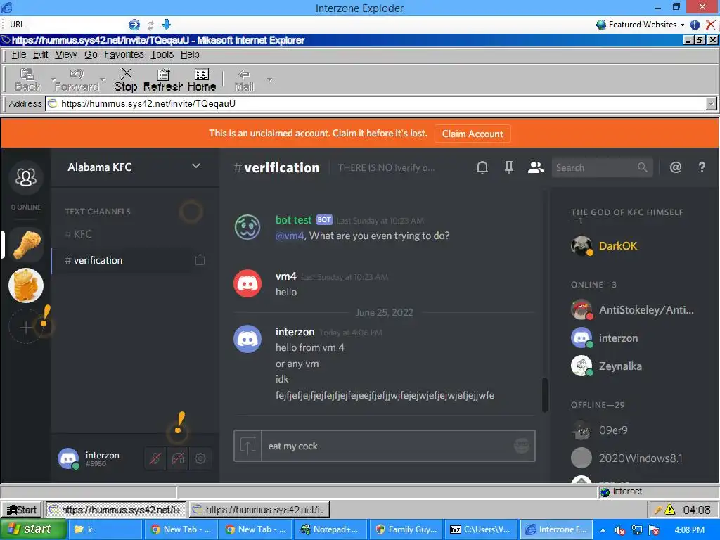Open the Windows start button
The image size is (720, 540).
pyautogui.click(x=33, y=529)
